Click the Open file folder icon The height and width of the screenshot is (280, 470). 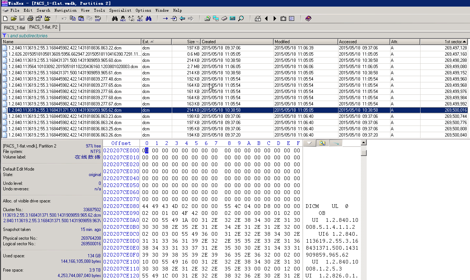click(x=14, y=18)
